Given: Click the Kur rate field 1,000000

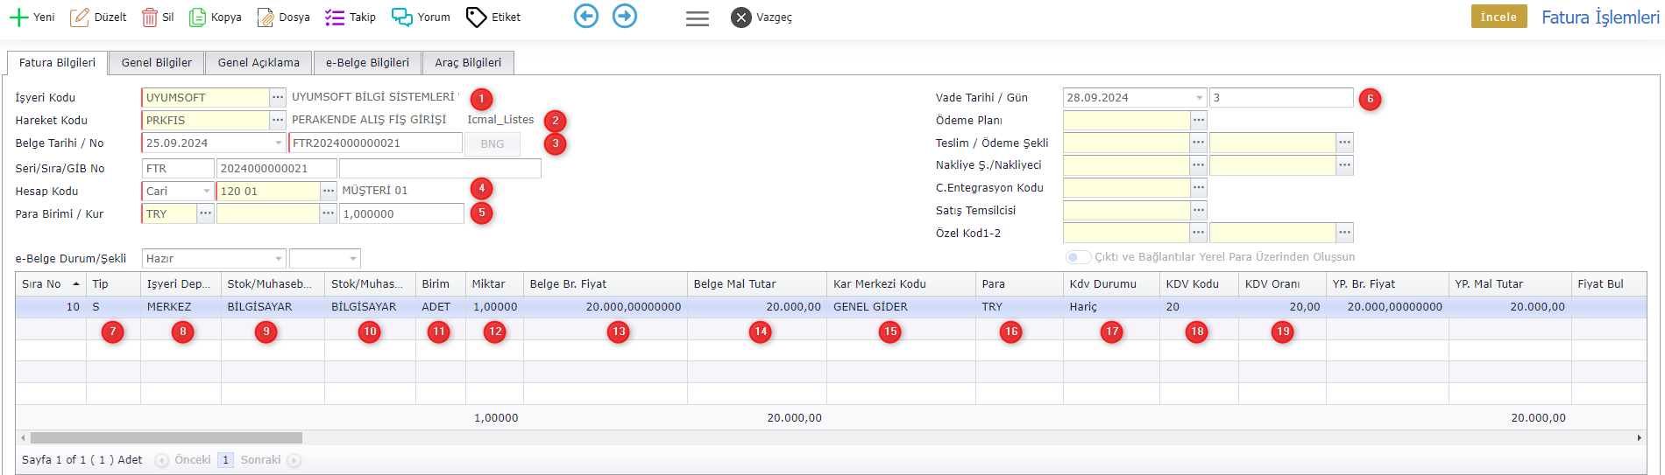Looking at the screenshot, I should point(401,213).
